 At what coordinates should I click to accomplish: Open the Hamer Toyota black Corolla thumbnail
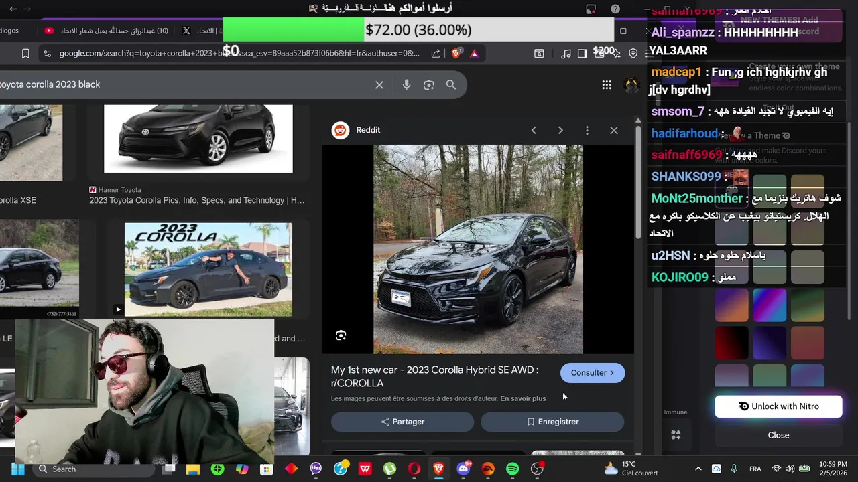pyautogui.click(x=198, y=139)
